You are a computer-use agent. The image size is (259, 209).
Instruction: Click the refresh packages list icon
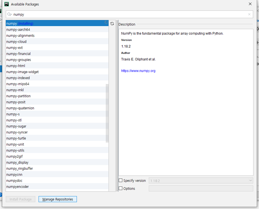tap(112, 24)
